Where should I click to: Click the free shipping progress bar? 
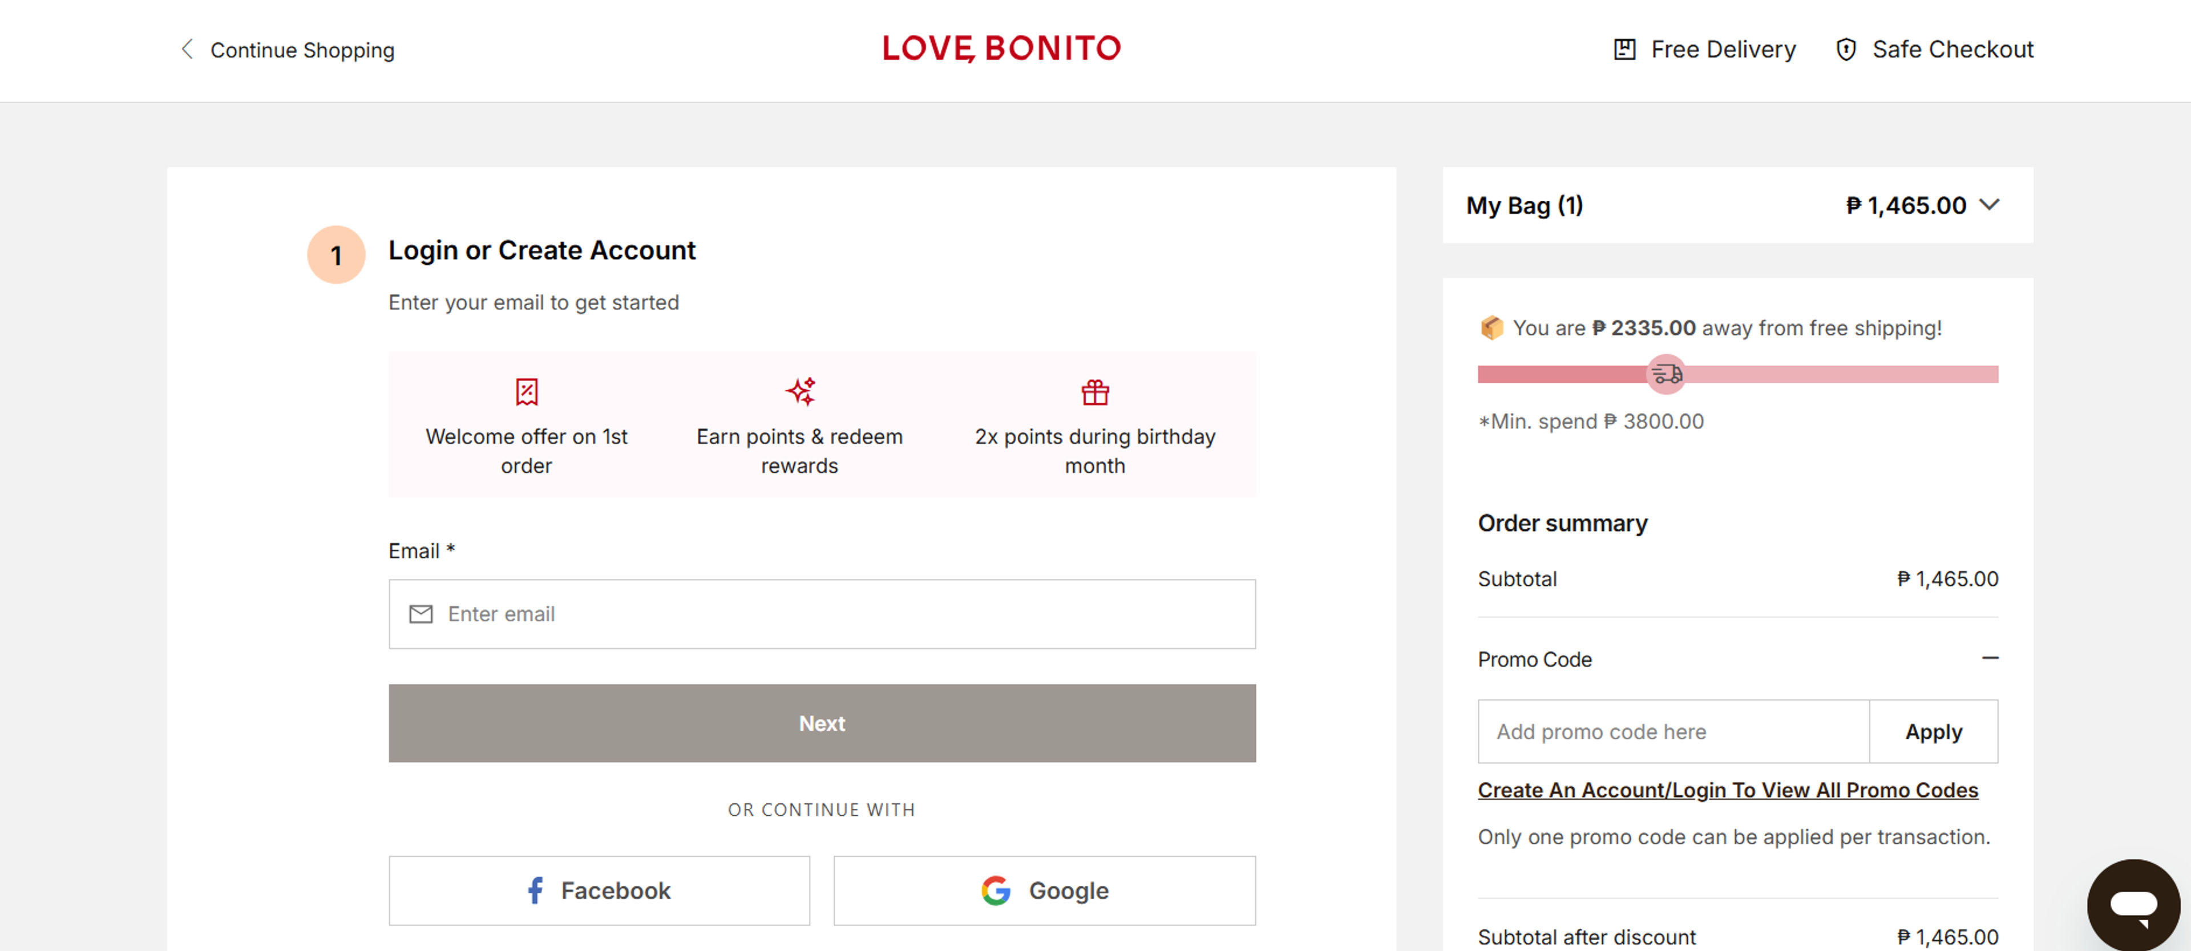pyautogui.click(x=1737, y=374)
